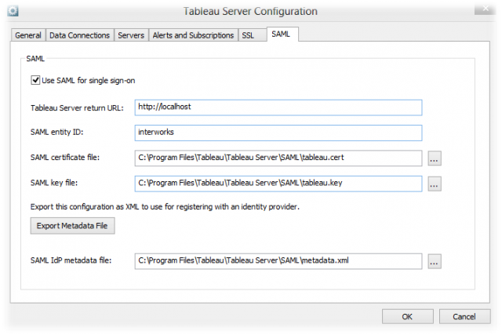
Task: Confirm settings with OK button
Action: pos(407,316)
